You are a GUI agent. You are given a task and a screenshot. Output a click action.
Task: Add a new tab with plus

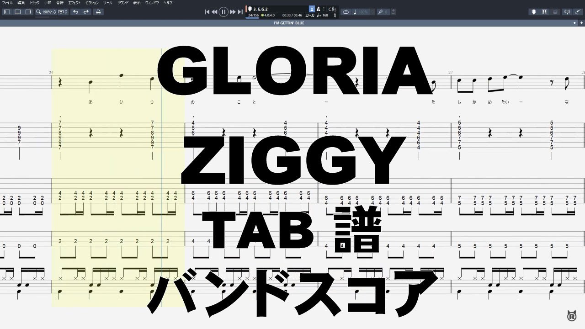coord(581,23)
